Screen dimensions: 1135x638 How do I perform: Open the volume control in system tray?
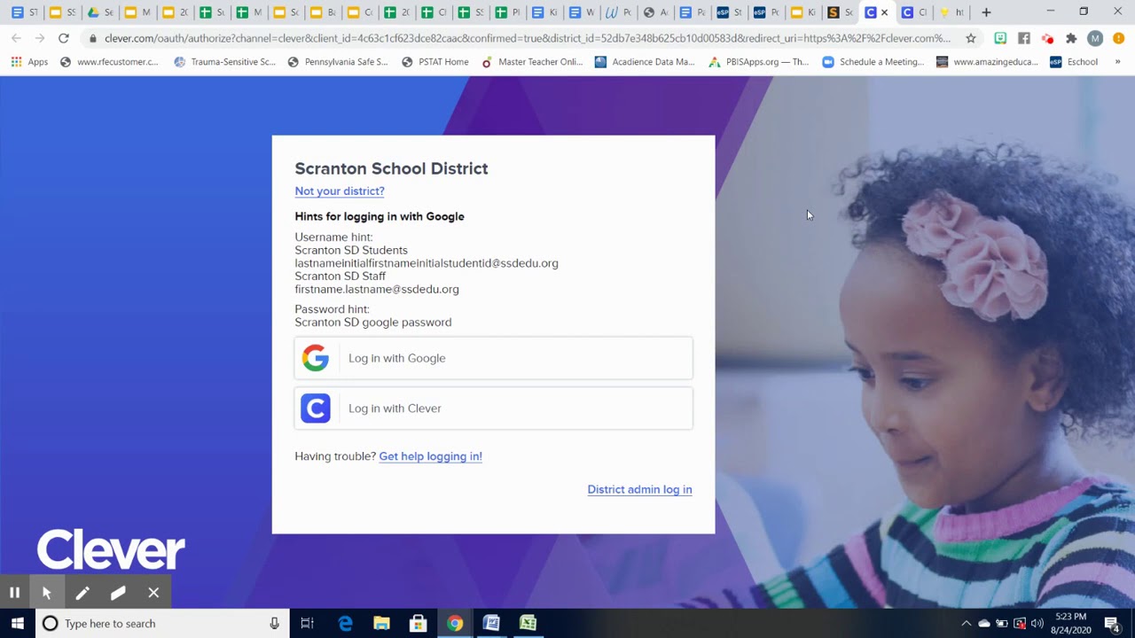pyautogui.click(x=1037, y=623)
